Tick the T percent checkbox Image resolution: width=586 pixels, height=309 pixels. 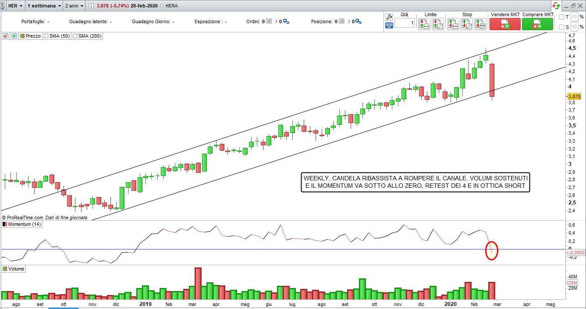(x=561, y=17)
